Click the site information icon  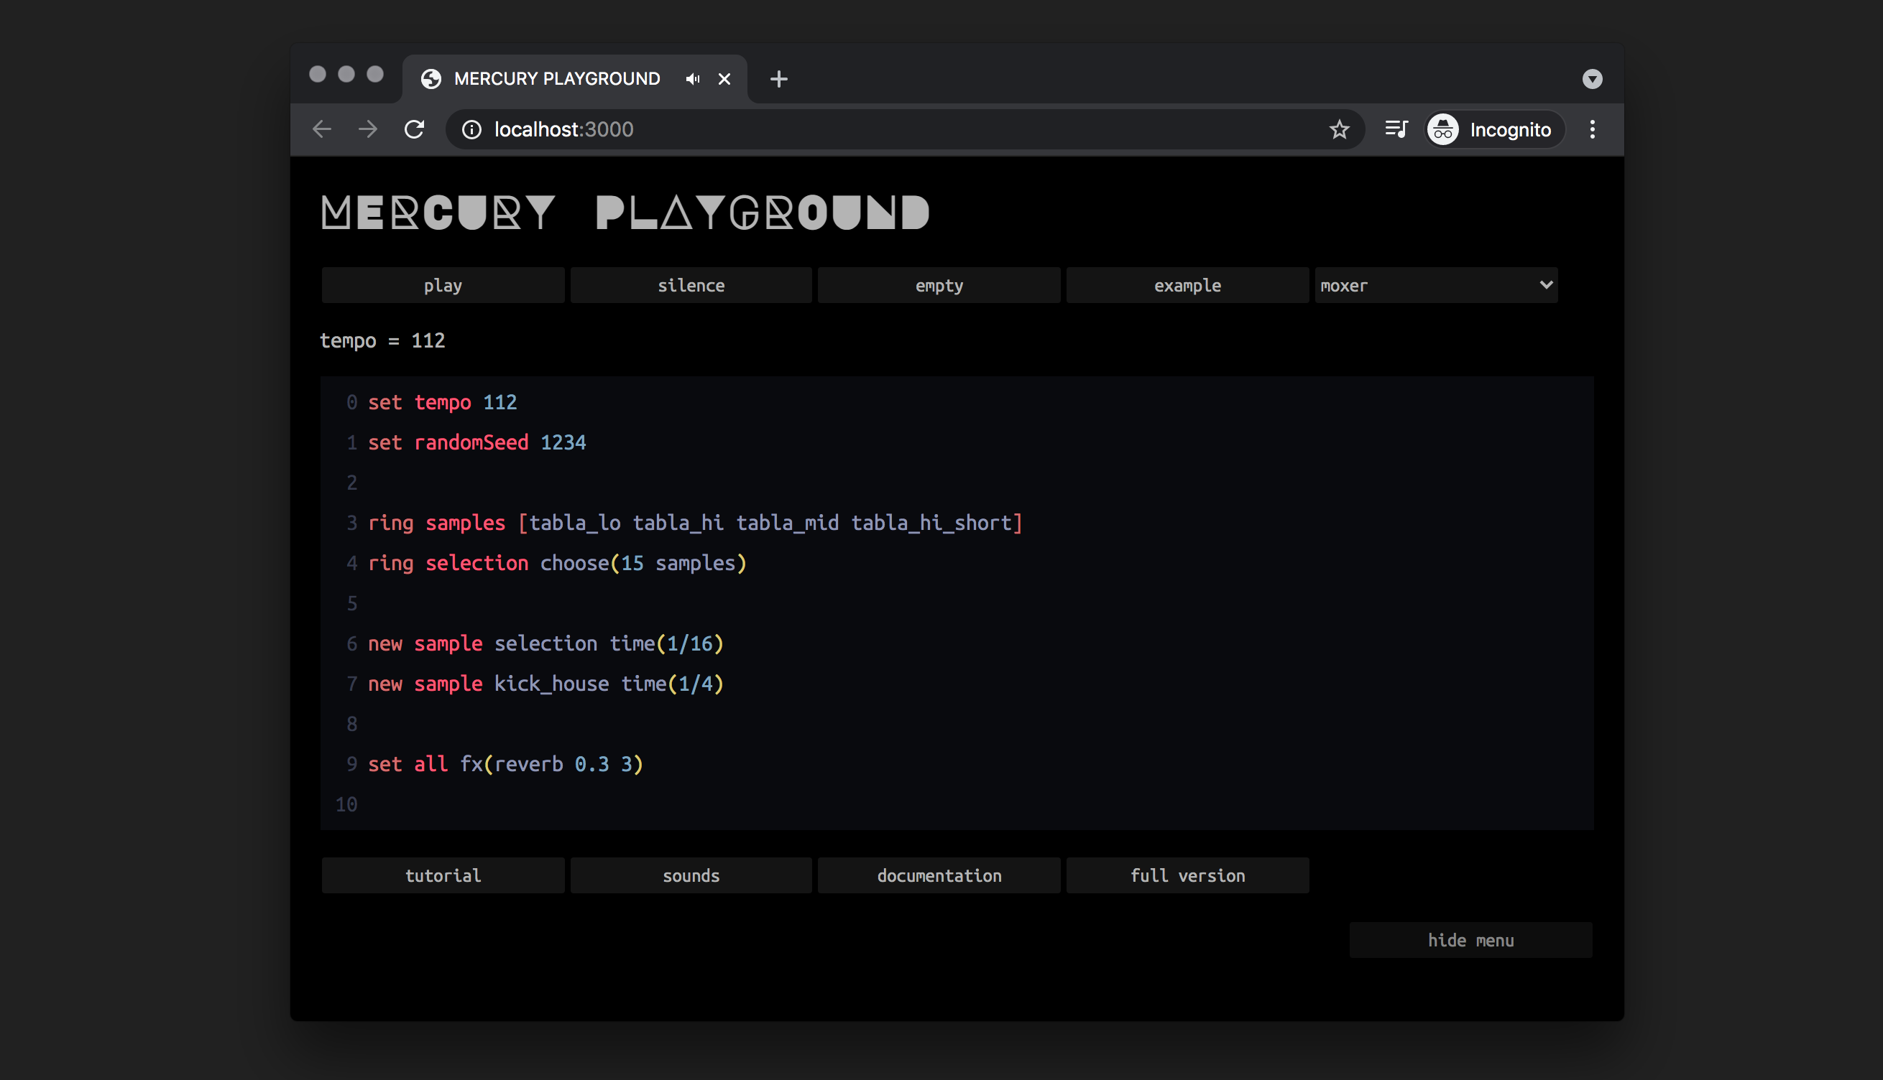coord(471,129)
